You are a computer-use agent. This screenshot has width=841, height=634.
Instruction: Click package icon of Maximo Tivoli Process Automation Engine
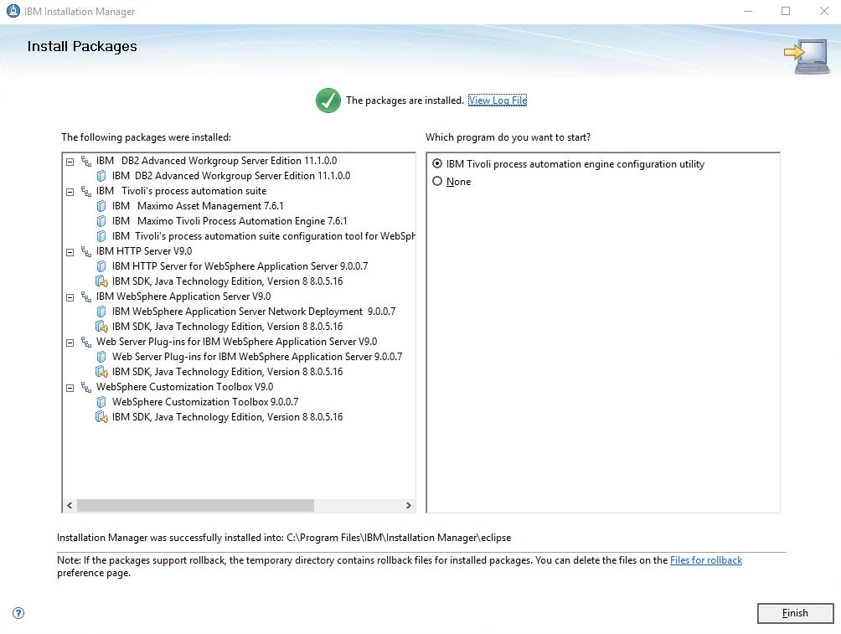[101, 221]
